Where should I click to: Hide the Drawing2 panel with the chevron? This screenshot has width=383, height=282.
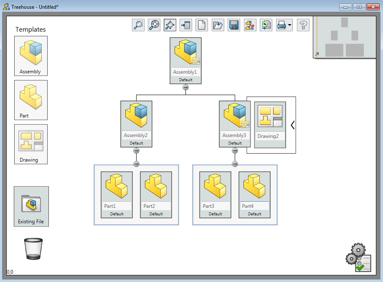[x=292, y=125]
